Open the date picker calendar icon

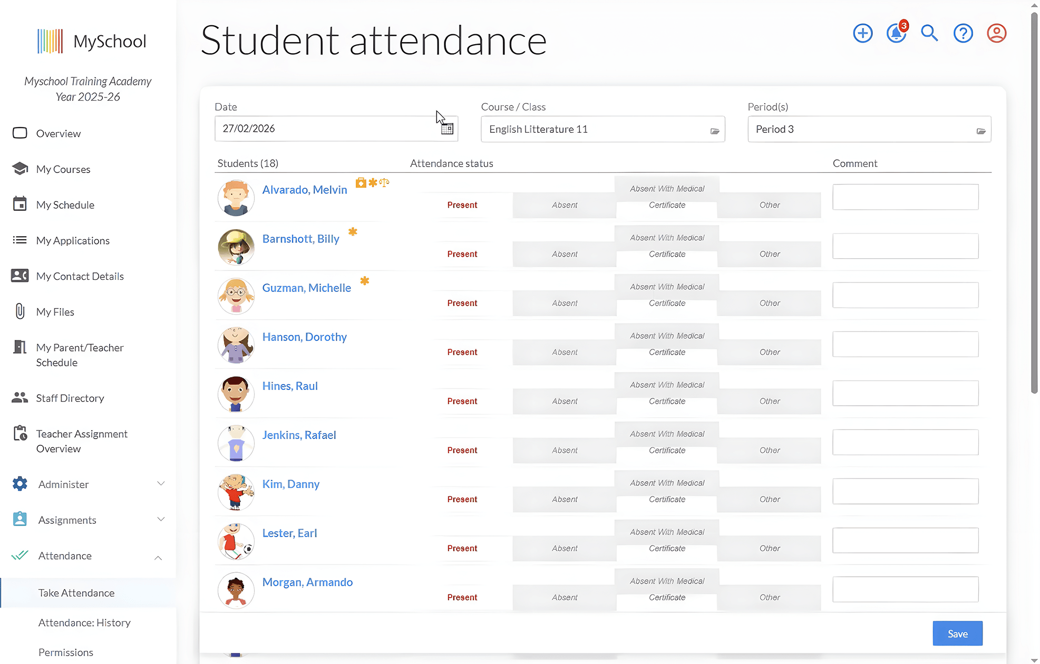point(447,129)
